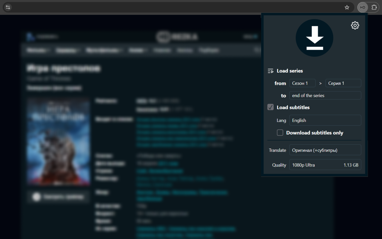Bookmark this page with the star icon
382x239 pixels.
point(347,7)
